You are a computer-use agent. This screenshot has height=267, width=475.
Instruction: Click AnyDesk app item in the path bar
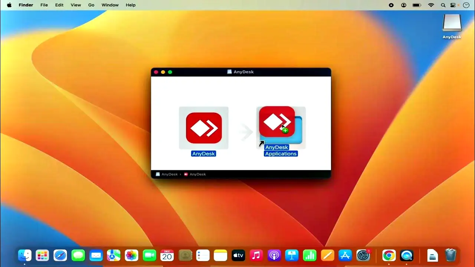195,174
